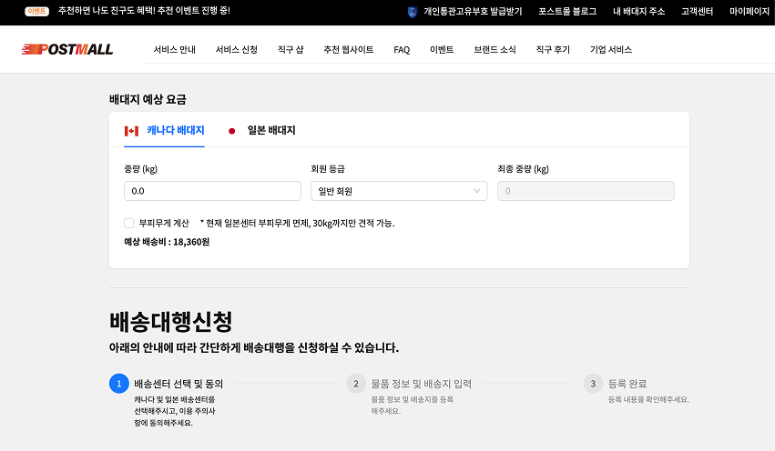This screenshot has width=775, height=451.
Task: Click the customs code shield icon
Action: click(413, 12)
